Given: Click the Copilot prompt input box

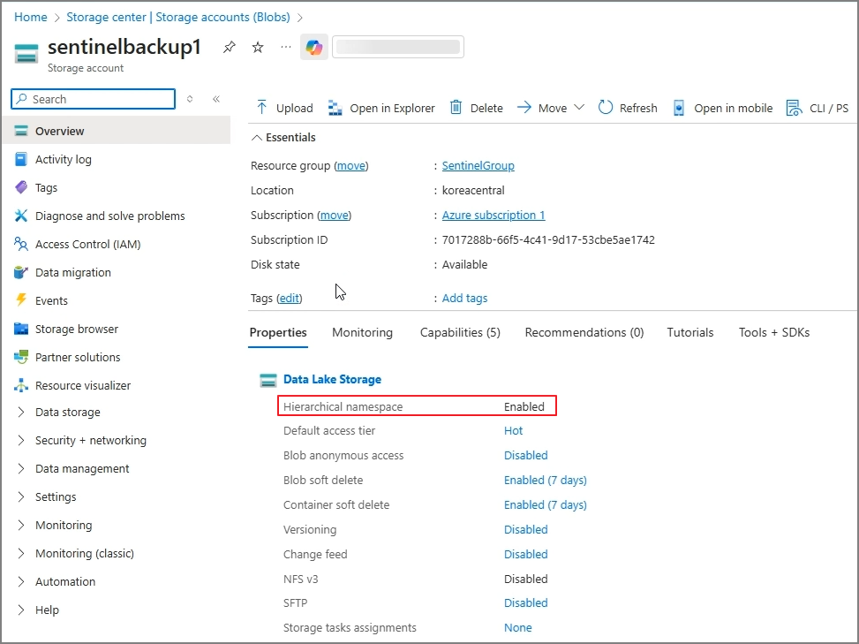Looking at the screenshot, I should click(398, 47).
